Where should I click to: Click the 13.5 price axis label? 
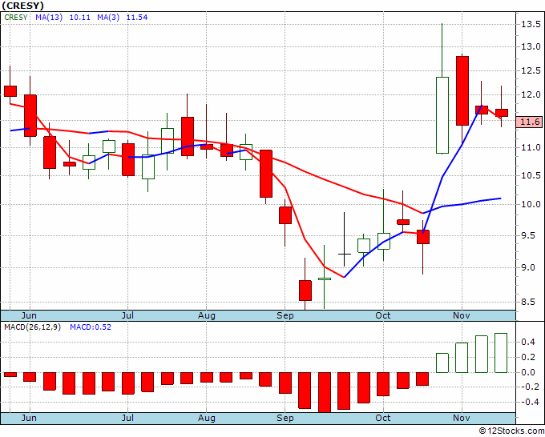tap(531, 24)
